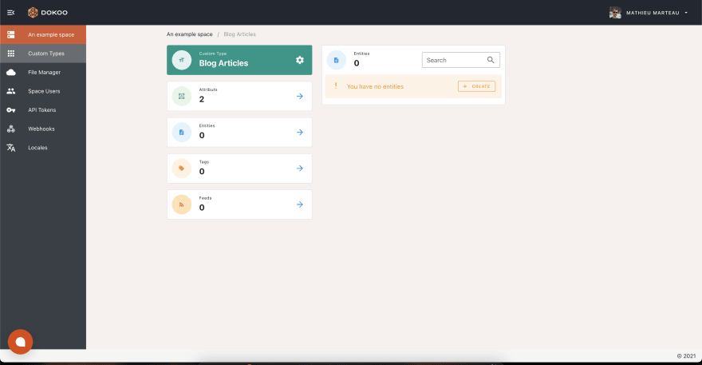This screenshot has height=365, width=702.
Task: Click MATHIEU MARTEAU username
Action: [x=653, y=13]
